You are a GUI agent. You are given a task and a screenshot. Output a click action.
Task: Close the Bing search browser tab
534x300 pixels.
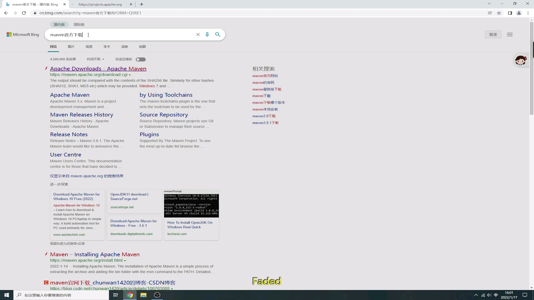pyautogui.click(x=65, y=4)
